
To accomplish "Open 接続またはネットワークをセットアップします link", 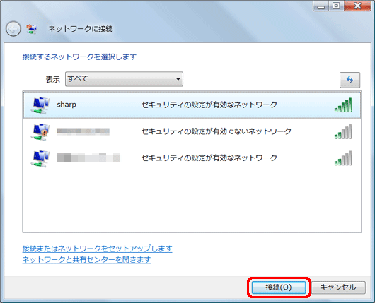I will click(97, 249).
